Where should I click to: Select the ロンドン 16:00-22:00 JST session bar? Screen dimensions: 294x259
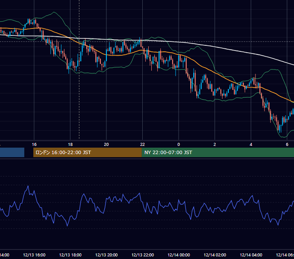(87, 152)
